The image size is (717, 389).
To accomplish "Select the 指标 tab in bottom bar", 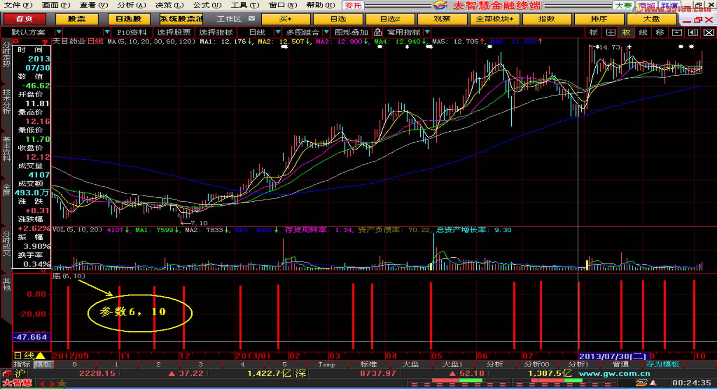I will tap(22, 364).
